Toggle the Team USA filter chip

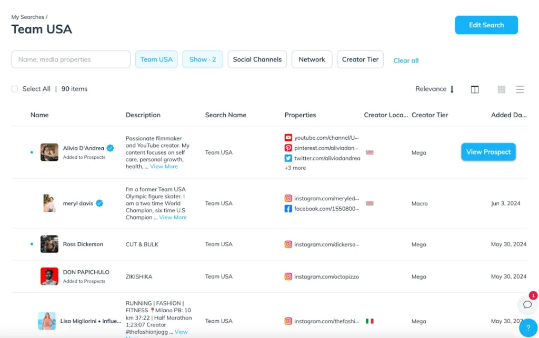156,59
